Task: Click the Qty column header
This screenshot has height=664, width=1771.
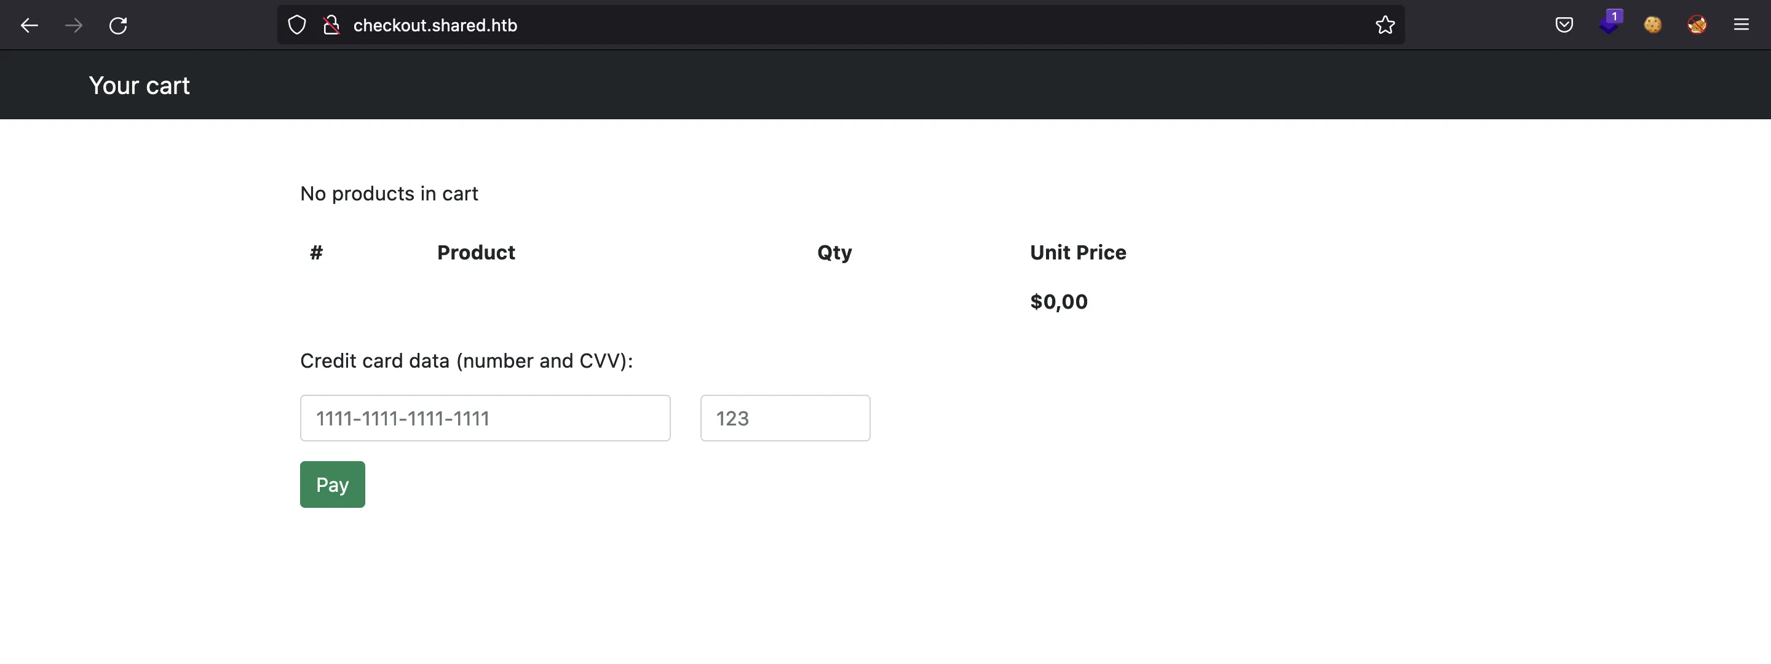Action: tap(834, 252)
